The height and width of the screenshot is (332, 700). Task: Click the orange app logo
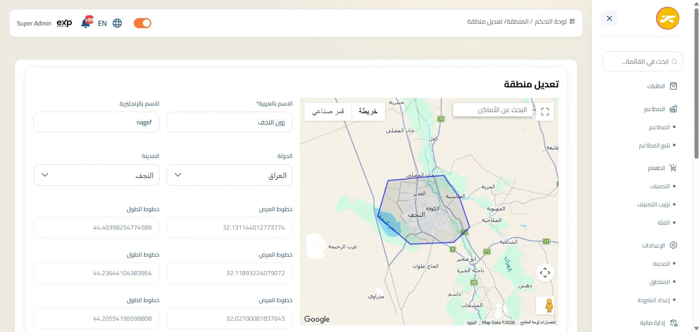[x=668, y=18]
